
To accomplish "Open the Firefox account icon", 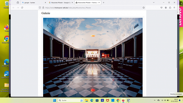I will 166,8.
